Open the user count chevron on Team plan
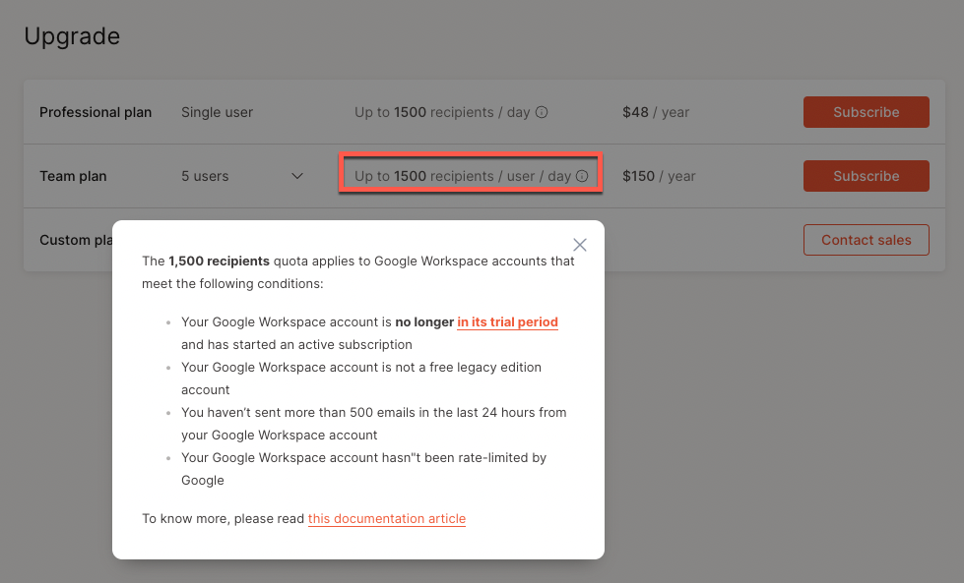 coord(296,176)
